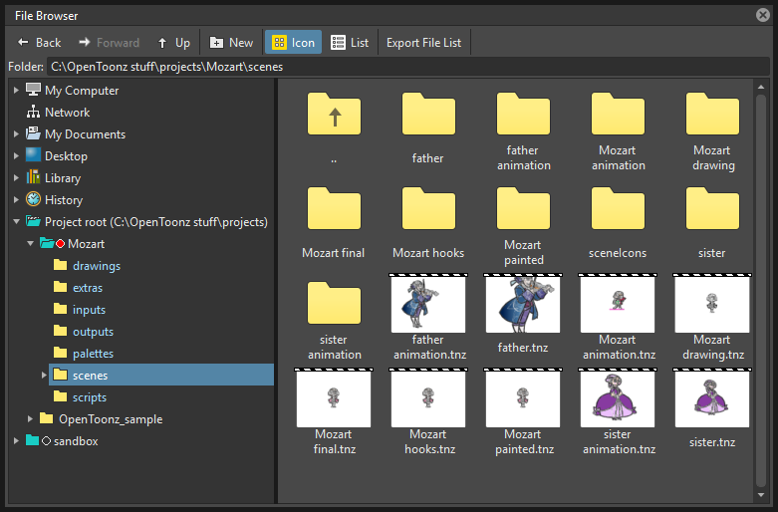The width and height of the screenshot is (778, 512).
Task: Expand the Library tree node
Action: click(x=16, y=177)
